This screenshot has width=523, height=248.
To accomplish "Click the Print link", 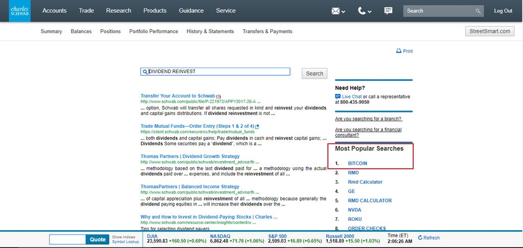I will pyautogui.click(x=408, y=51).
